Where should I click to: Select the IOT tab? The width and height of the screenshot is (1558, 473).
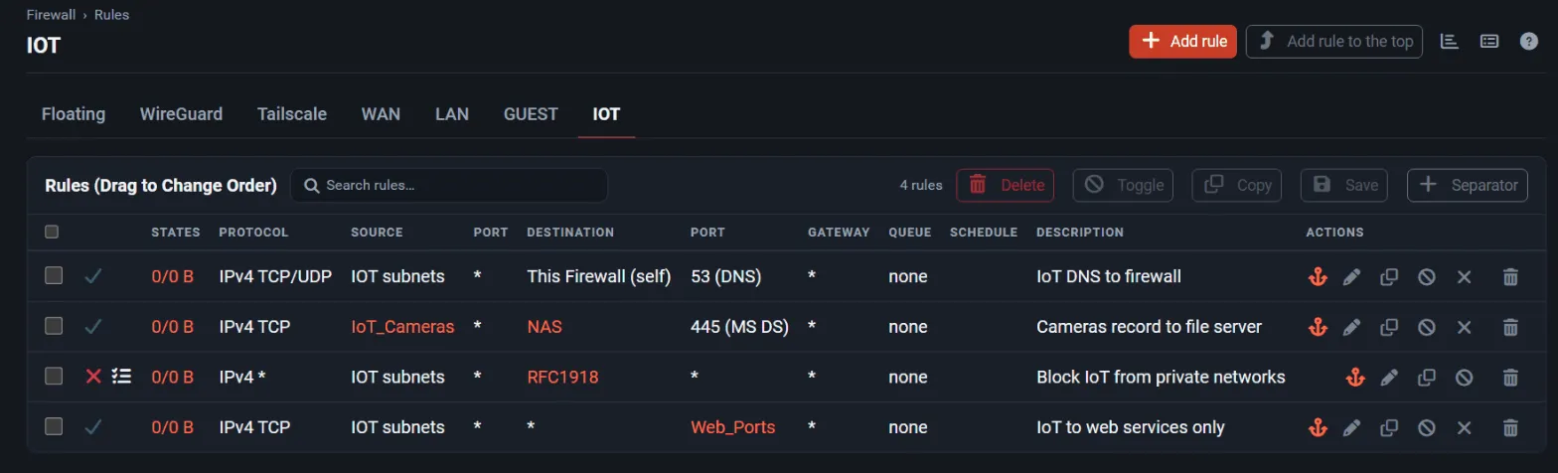(606, 113)
